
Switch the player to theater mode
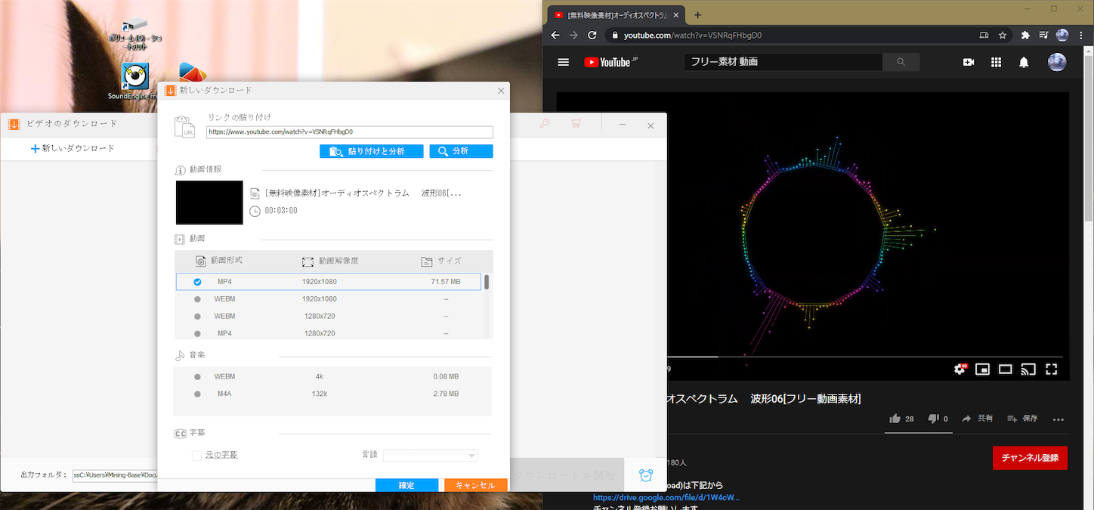tap(1005, 369)
